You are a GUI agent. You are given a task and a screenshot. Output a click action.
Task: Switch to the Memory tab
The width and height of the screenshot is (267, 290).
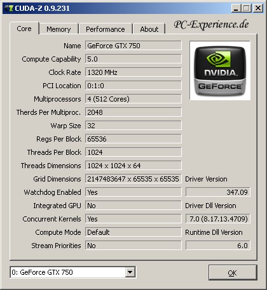click(58, 29)
